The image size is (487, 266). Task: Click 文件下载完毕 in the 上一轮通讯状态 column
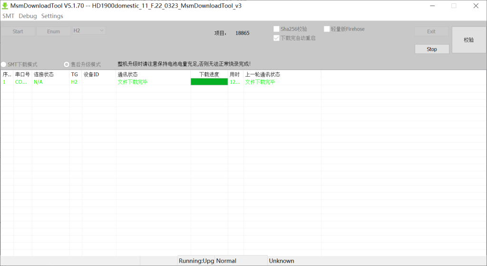coord(260,82)
